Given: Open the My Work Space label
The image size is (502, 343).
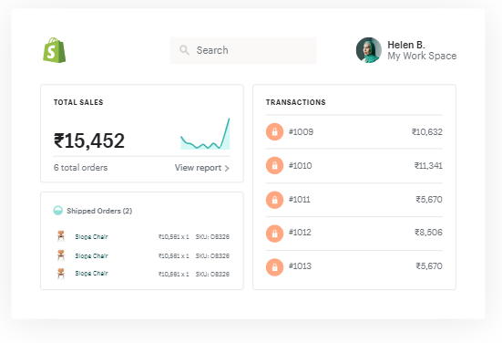Looking at the screenshot, I should click(x=422, y=56).
